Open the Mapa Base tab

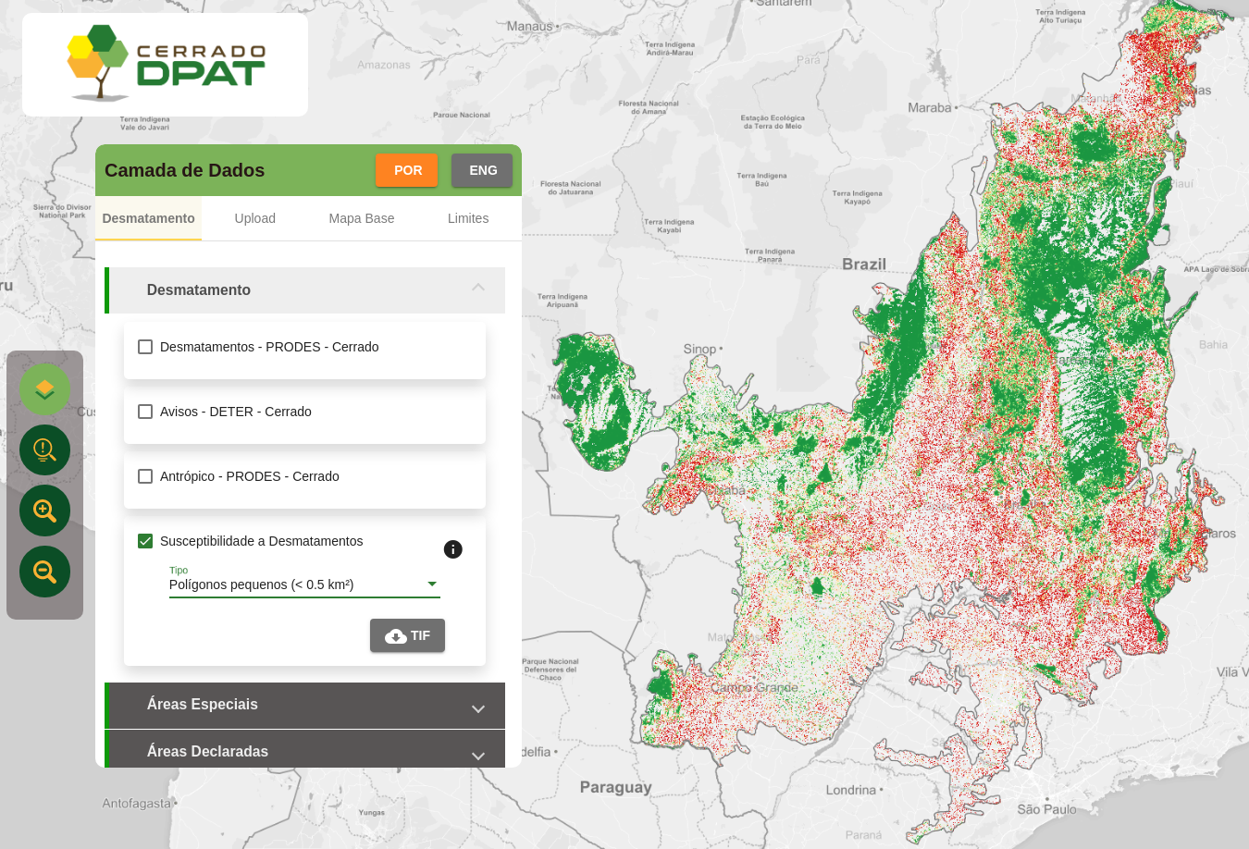pyautogui.click(x=362, y=218)
